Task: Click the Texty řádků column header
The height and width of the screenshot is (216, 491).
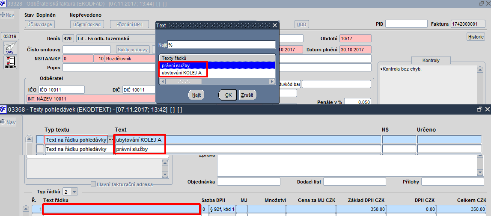Action: tap(217, 58)
